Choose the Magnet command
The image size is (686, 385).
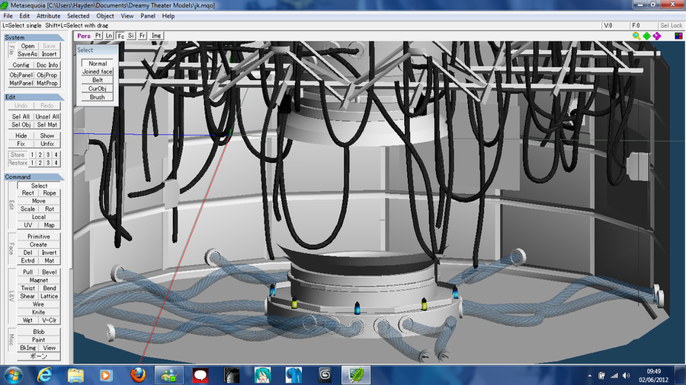pyautogui.click(x=39, y=280)
